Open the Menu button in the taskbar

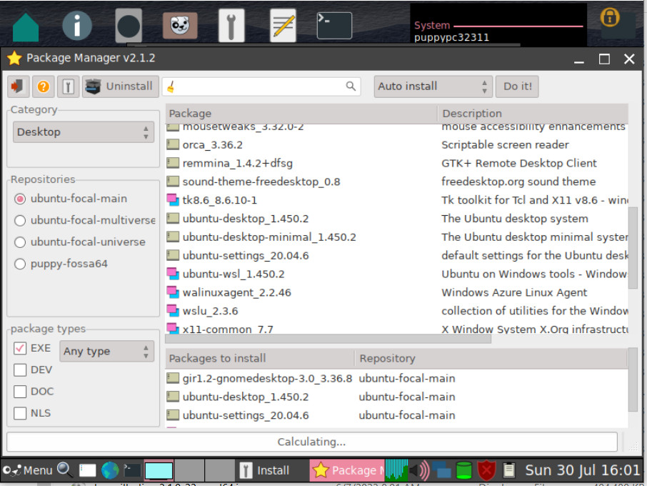pyautogui.click(x=28, y=470)
